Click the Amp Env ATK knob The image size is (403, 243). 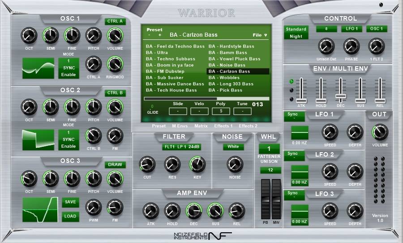150,210
